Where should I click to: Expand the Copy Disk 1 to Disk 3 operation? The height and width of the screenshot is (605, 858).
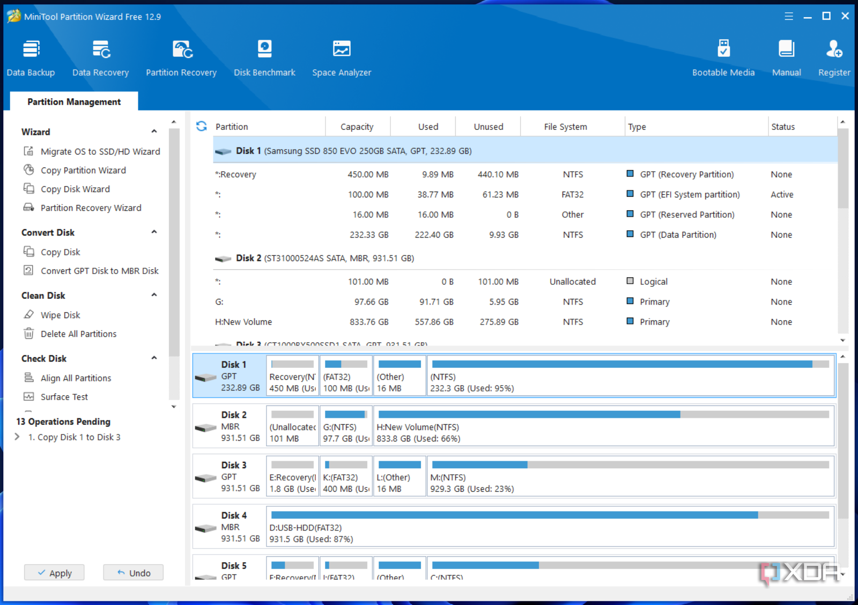(x=17, y=437)
